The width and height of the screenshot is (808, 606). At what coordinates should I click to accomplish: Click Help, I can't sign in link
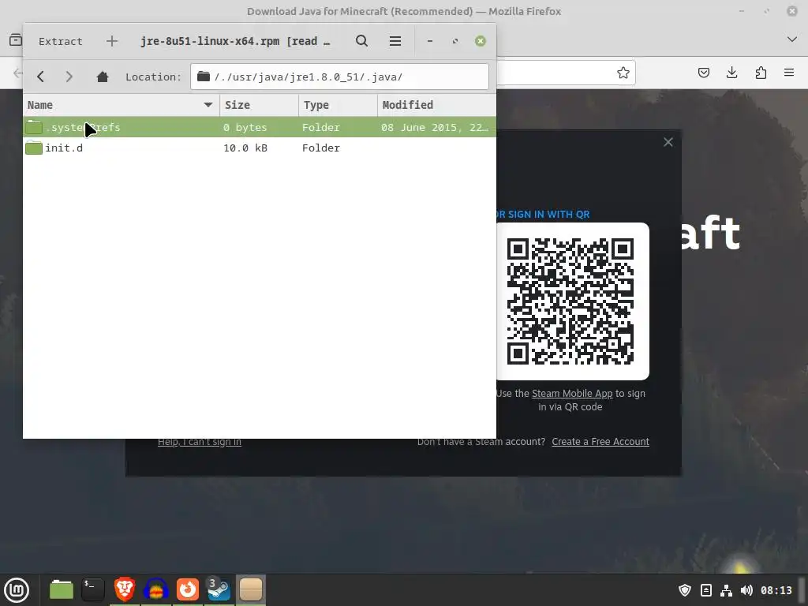(x=200, y=442)
